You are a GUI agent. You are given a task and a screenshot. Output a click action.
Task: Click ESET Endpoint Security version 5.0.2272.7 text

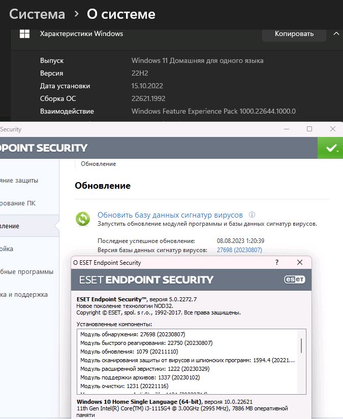[137, 299]
